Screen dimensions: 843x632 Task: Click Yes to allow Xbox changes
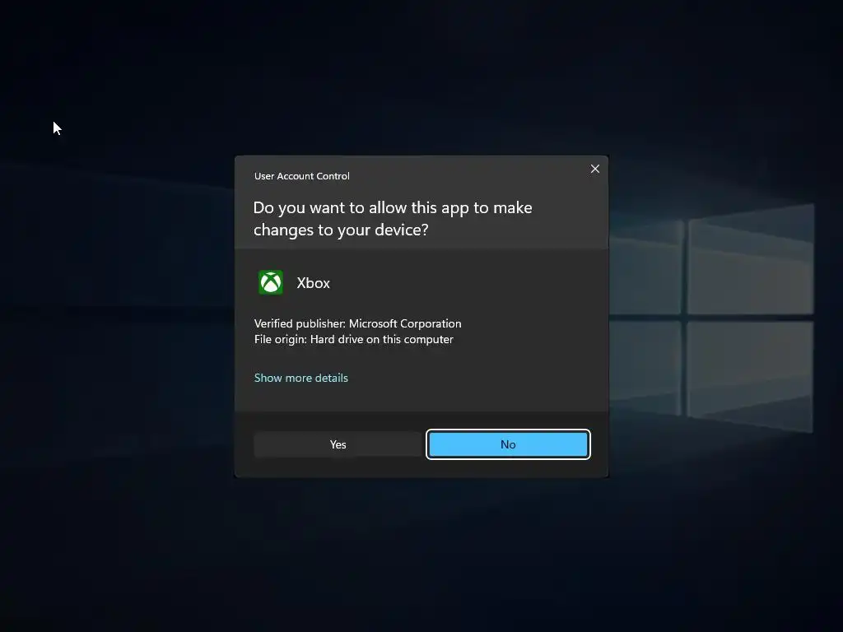[338, 444]
